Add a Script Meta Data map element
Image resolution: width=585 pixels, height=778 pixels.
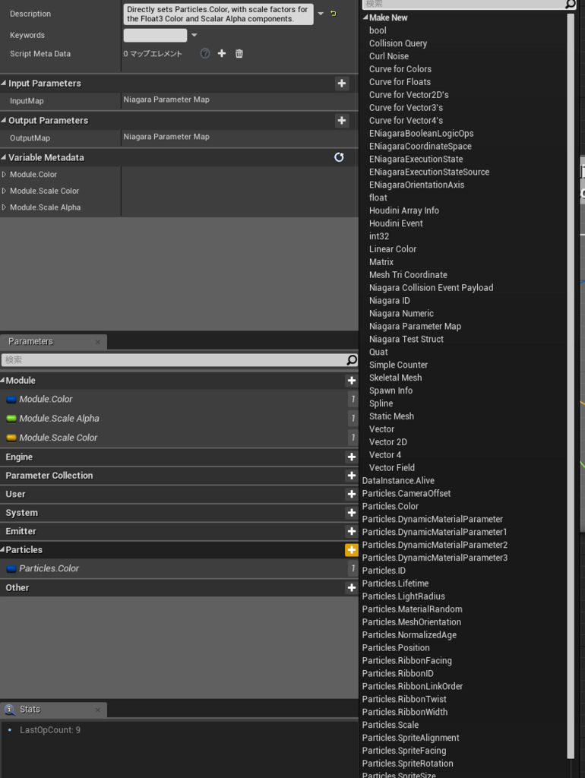(x=222, y=53)
